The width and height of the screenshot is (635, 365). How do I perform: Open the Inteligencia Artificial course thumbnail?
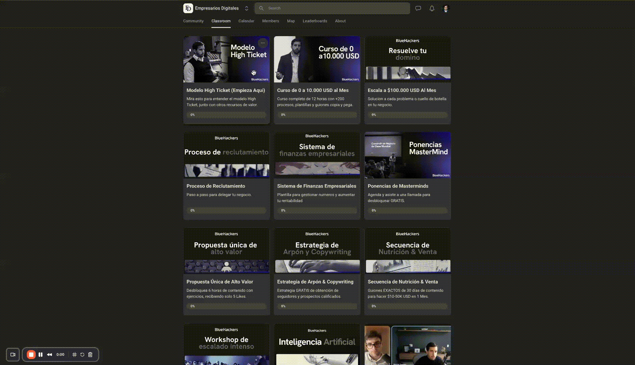317,344
